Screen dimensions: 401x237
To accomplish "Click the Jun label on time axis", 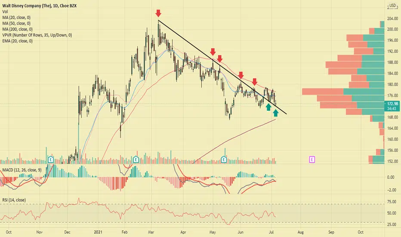I will pos(241,232).
